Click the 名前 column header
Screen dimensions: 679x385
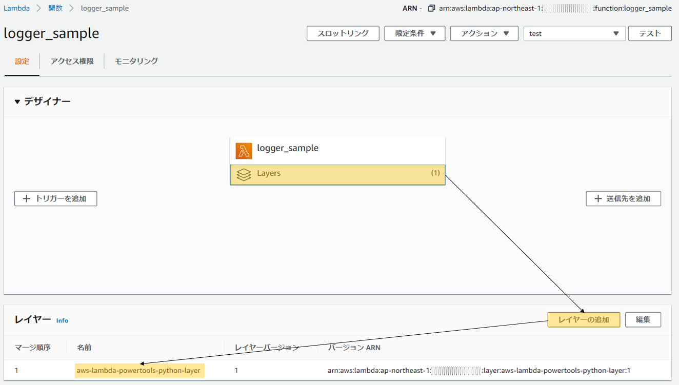click(84, 348)
